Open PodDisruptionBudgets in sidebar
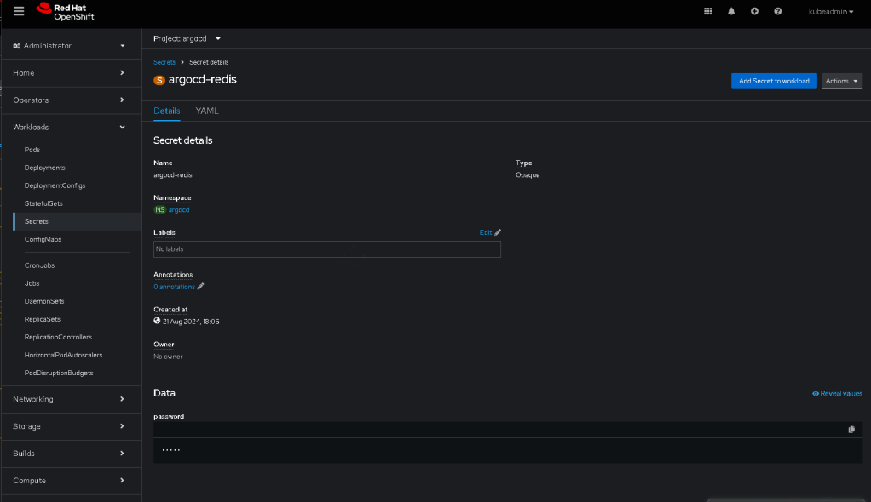This screenshot has height=502, width=871. click(x=58, y=373)
